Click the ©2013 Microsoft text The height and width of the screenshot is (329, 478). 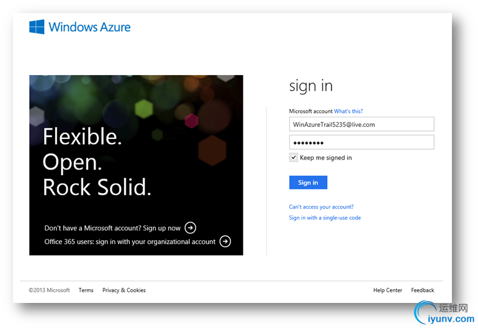pyautogui.click(x=49, y=291)
